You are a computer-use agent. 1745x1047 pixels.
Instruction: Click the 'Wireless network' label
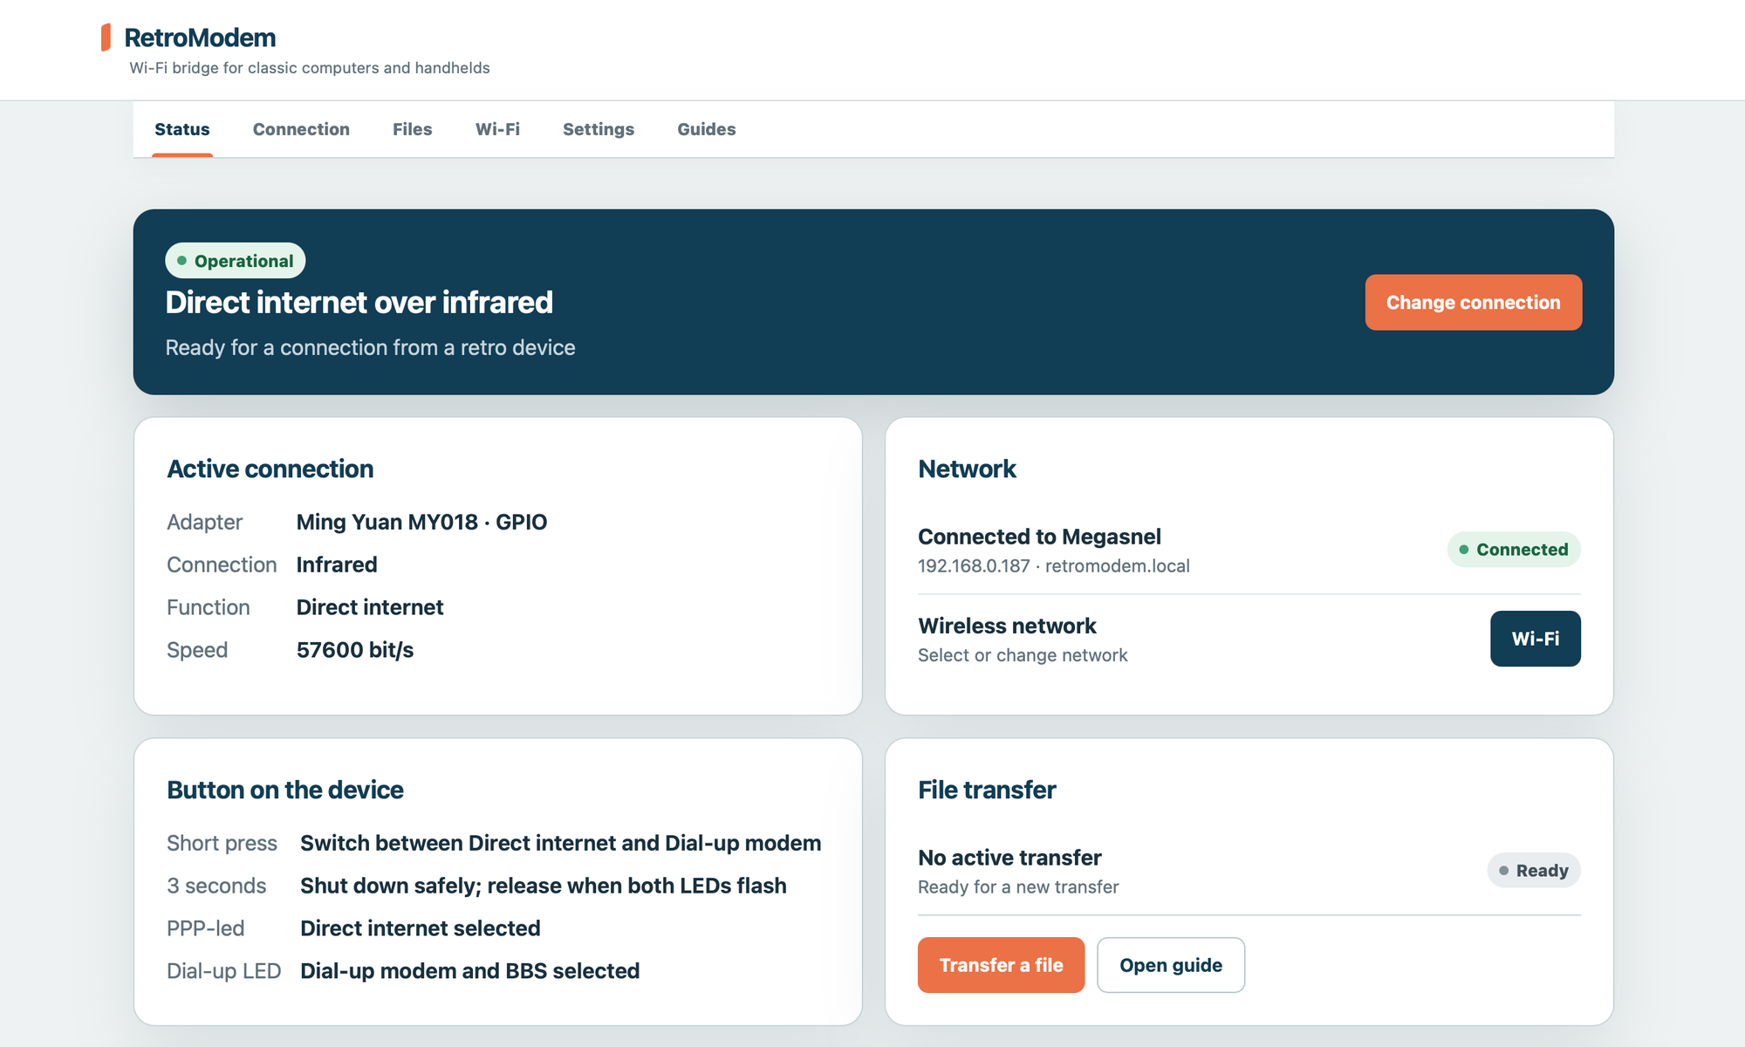tap(1007, 626)
